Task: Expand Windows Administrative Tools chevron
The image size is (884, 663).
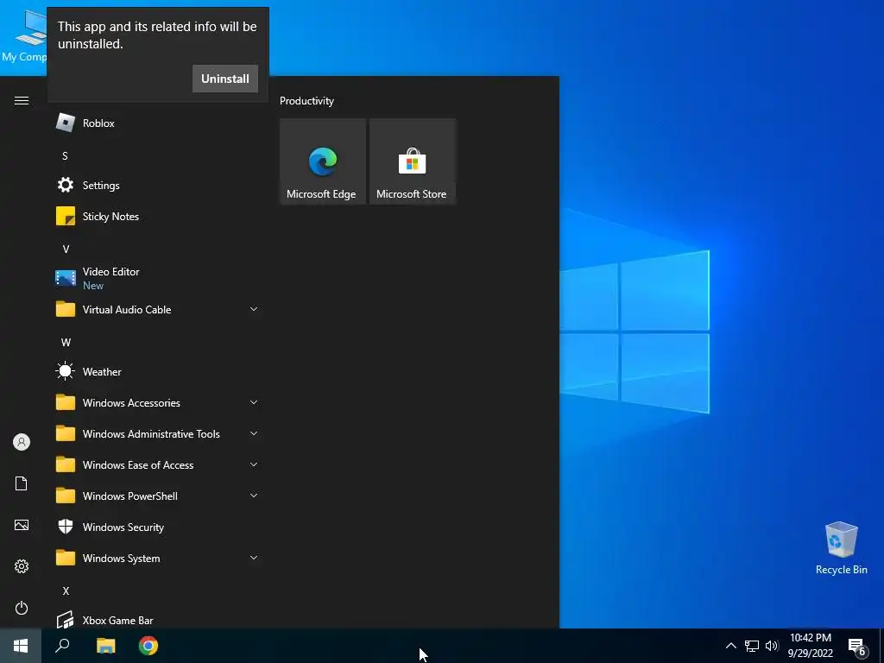Action: click(x=254, y=433)
